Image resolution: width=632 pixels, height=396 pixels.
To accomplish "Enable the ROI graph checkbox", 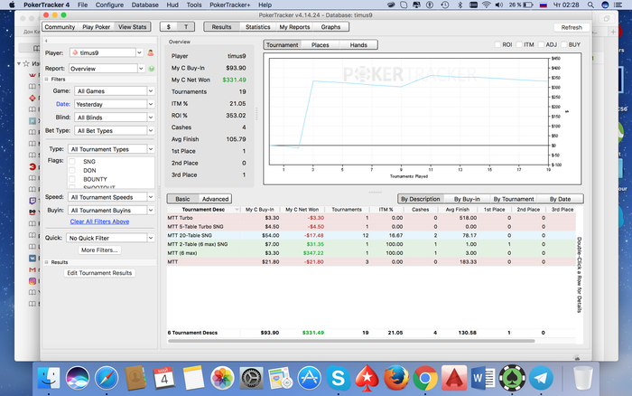I will click(x=497, y=44).
